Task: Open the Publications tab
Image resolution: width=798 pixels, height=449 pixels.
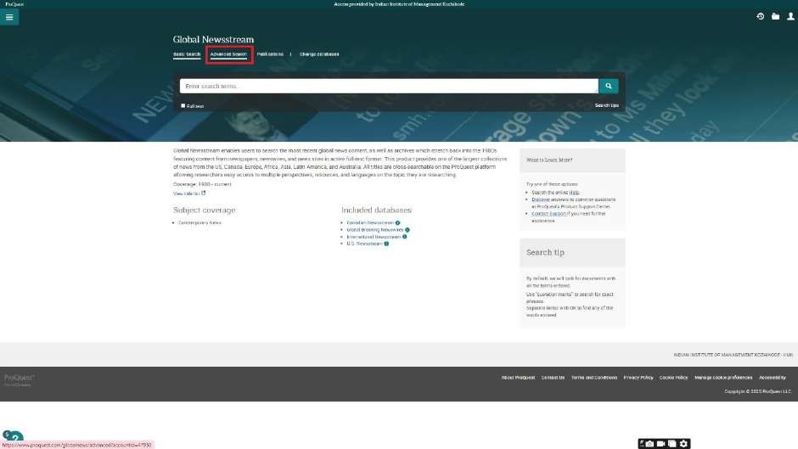Action: [270, 54]
